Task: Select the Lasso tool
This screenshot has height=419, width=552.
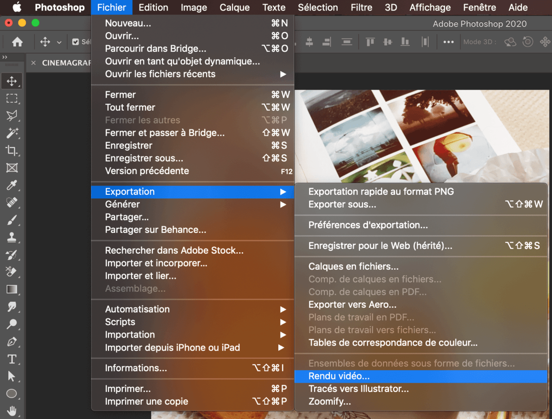Action: click(11, 116)
